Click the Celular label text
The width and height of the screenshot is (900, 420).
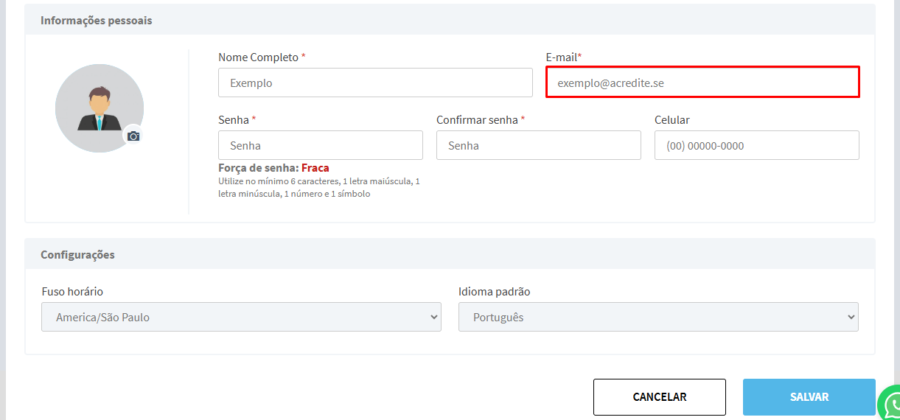point(671,119)
